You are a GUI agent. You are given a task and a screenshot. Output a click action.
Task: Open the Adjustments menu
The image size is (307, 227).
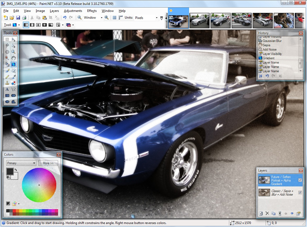[73, 11]
